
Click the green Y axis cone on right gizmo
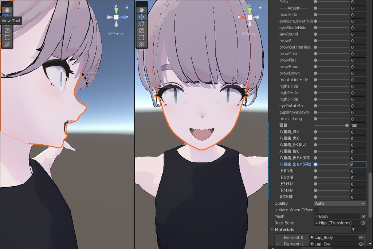click(x=250, y=11)
